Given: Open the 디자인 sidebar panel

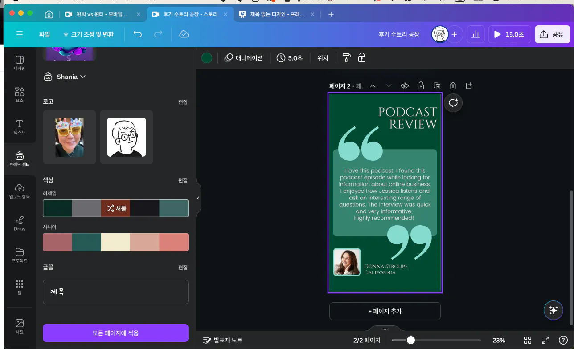Looking at the screenshot, I should tap(20, 63).
